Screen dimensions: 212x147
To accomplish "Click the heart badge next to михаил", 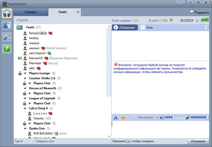I will (x=43, y=48).
